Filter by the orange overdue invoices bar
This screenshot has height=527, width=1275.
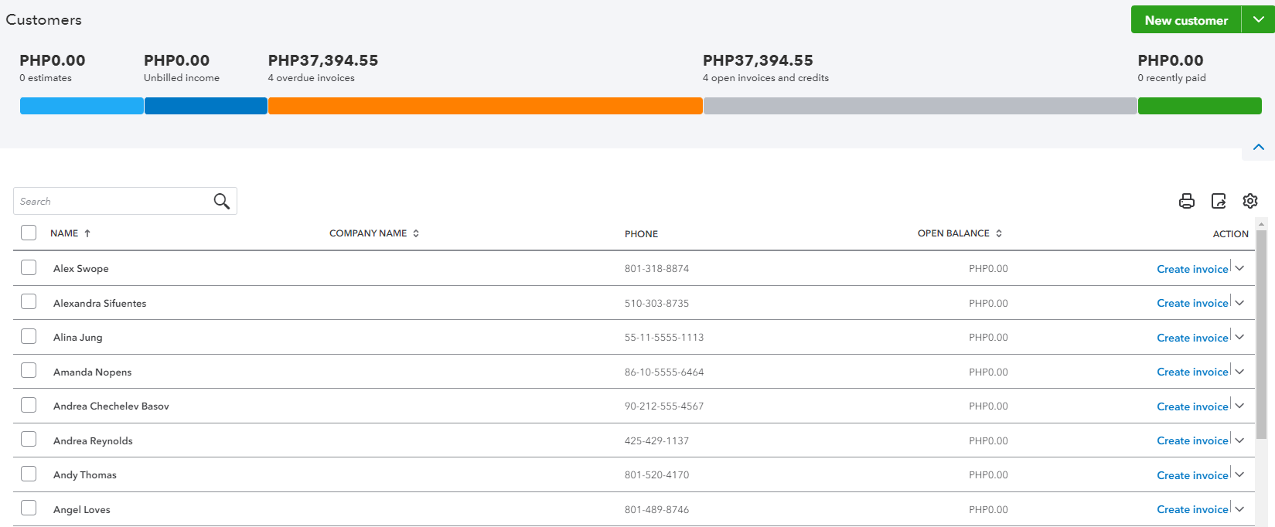tap(485, 106)
